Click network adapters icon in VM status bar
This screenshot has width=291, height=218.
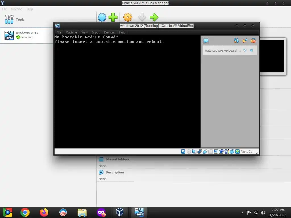[x=200, y=152]
